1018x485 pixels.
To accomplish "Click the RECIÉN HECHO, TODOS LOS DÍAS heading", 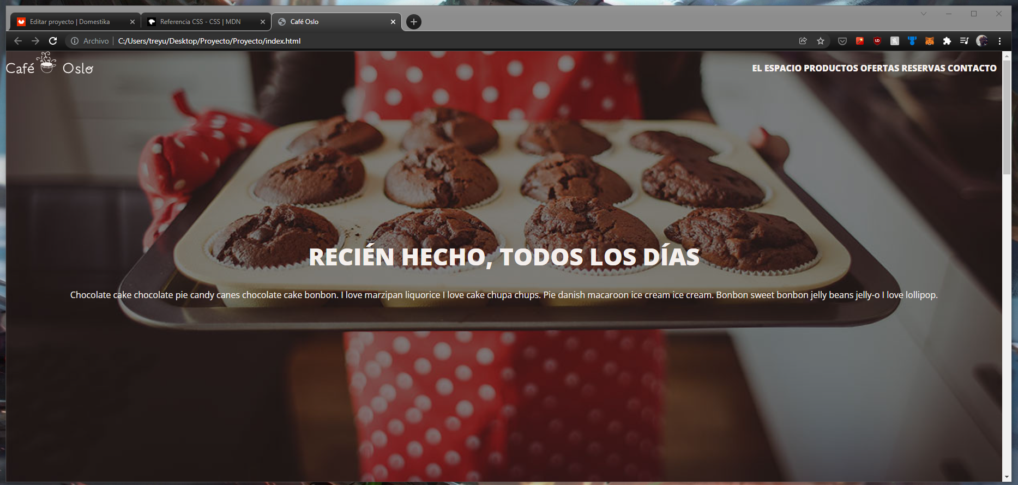I will (504, 257).
